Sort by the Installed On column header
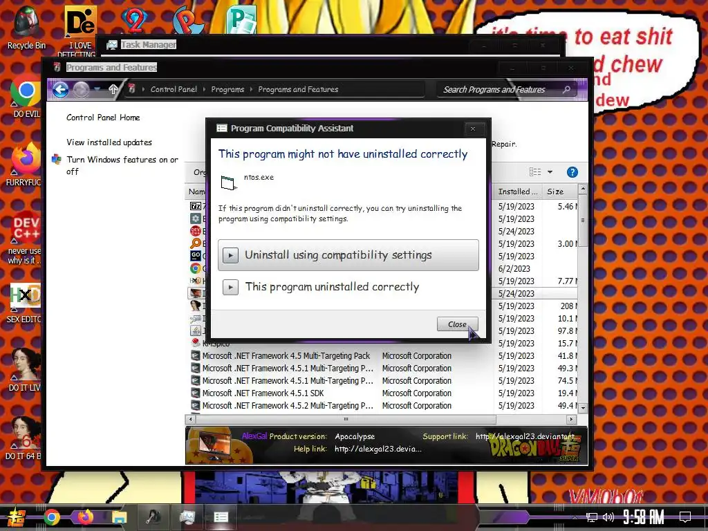Screen dimensions: 708x531 [x=518, y=192]
